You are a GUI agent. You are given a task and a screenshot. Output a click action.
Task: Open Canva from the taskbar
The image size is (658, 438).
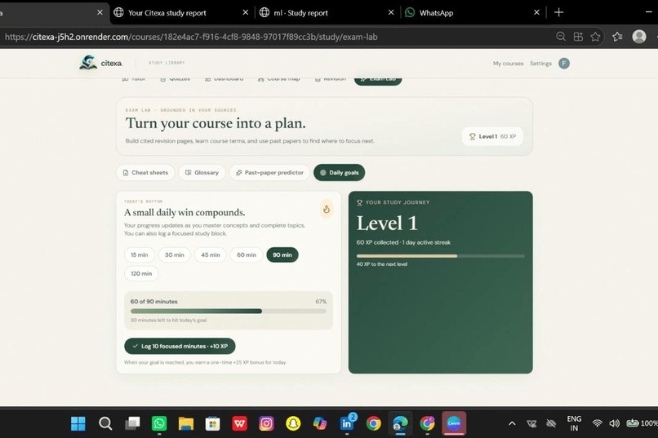(x=454, y=424)
